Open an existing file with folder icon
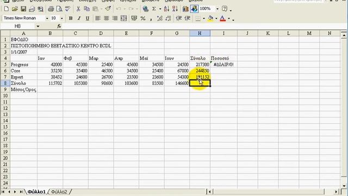 tap(15, 9)
